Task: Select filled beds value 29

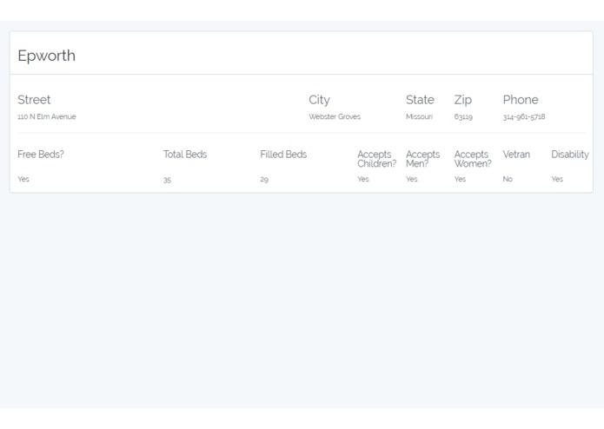Action: 264,179
